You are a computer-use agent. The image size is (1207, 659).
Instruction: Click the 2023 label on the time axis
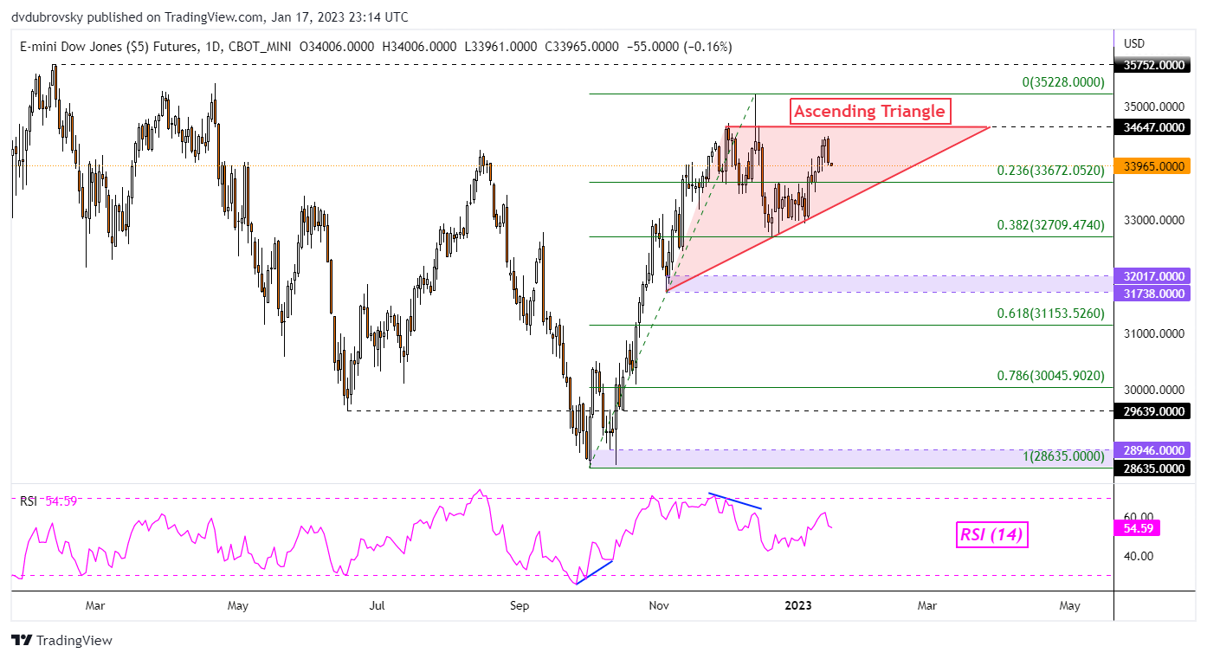coord(798,606)
